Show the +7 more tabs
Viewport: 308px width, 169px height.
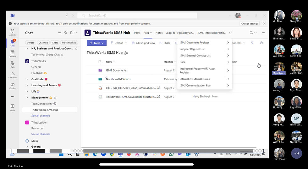click(230, 33)
